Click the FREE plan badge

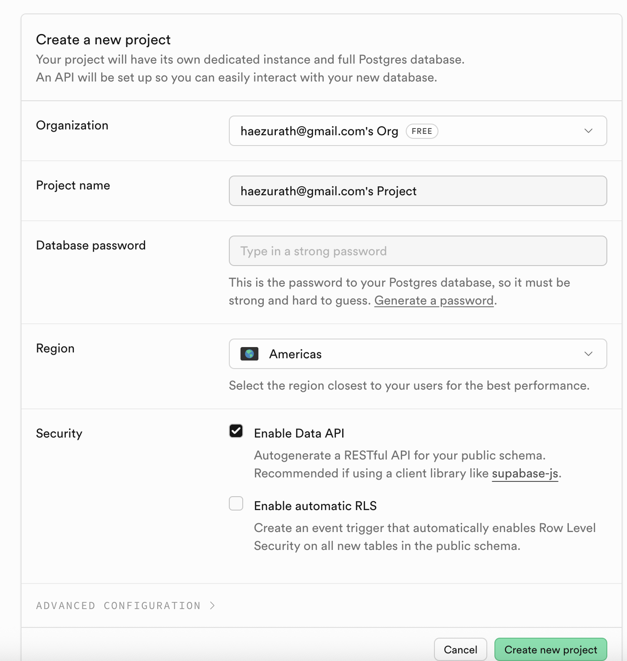click(421, 131)
